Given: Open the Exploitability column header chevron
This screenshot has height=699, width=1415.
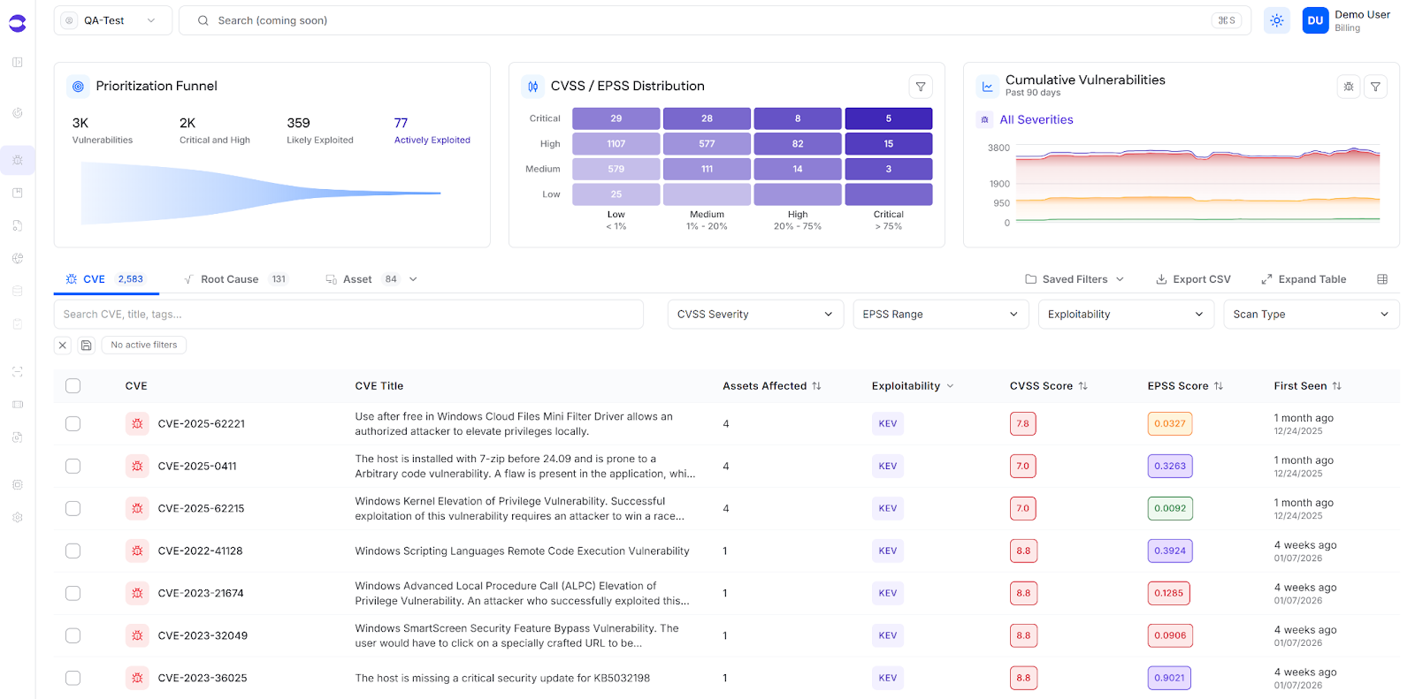Looking at the screenshot, I should click(x=951, y=386).
